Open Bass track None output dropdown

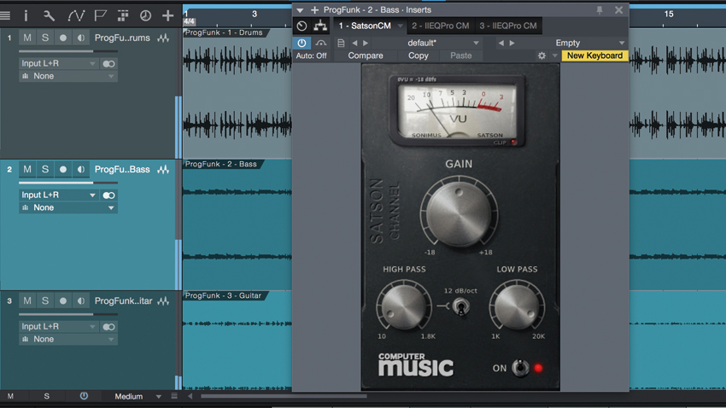coord(68,207)
